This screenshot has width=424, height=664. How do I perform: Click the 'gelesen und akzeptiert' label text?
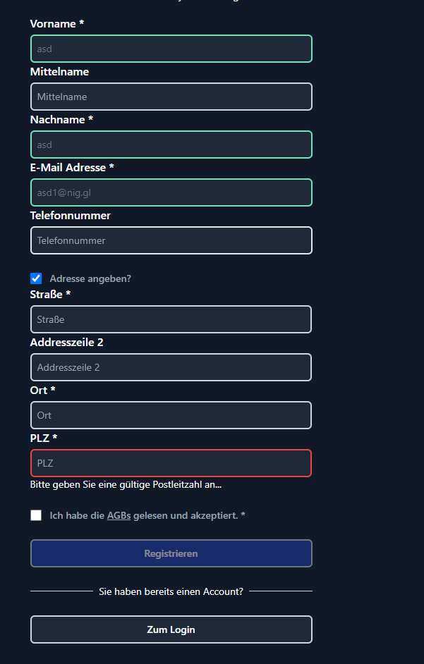(185, 515)
